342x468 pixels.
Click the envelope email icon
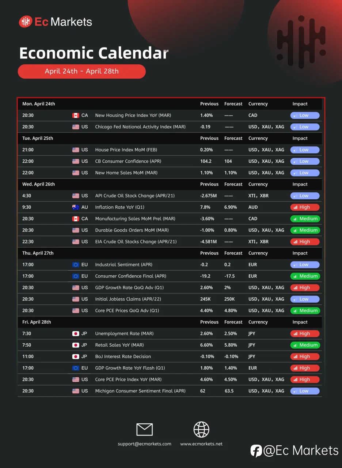[x=144, y=429]
